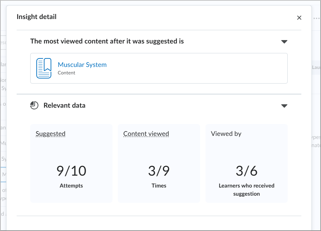Click the 9/10 Attempts value
Screen dimensions: 321x231
(x=71, y=171)
